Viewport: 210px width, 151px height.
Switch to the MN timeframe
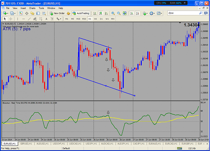coord(113,19)
